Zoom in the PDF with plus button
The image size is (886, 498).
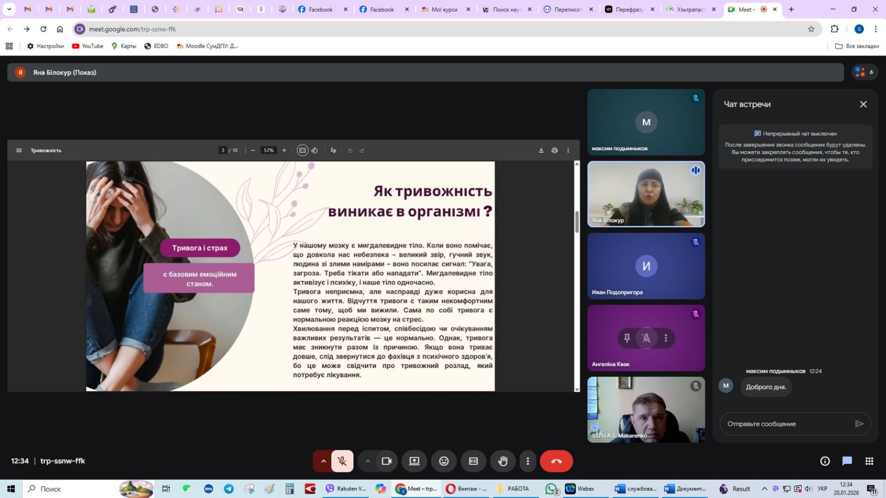click(x=285, y=150)
